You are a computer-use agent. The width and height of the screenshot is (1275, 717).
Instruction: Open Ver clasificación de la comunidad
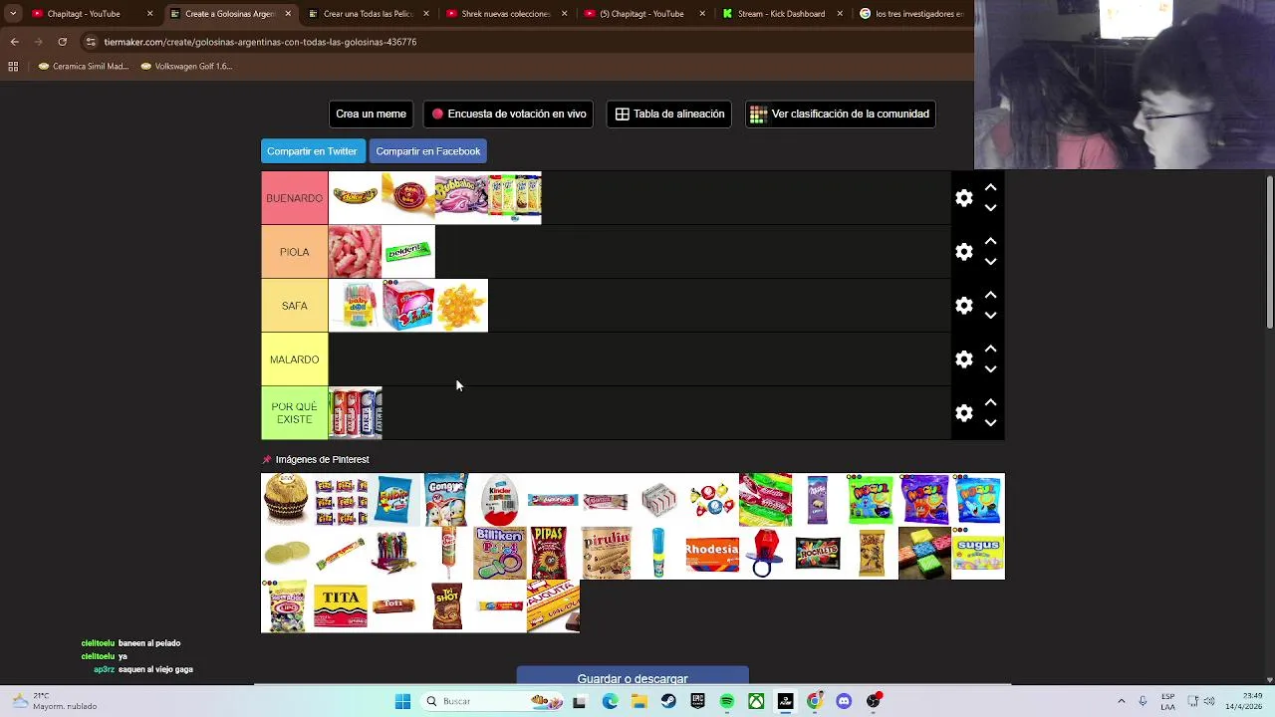(840, 114)
